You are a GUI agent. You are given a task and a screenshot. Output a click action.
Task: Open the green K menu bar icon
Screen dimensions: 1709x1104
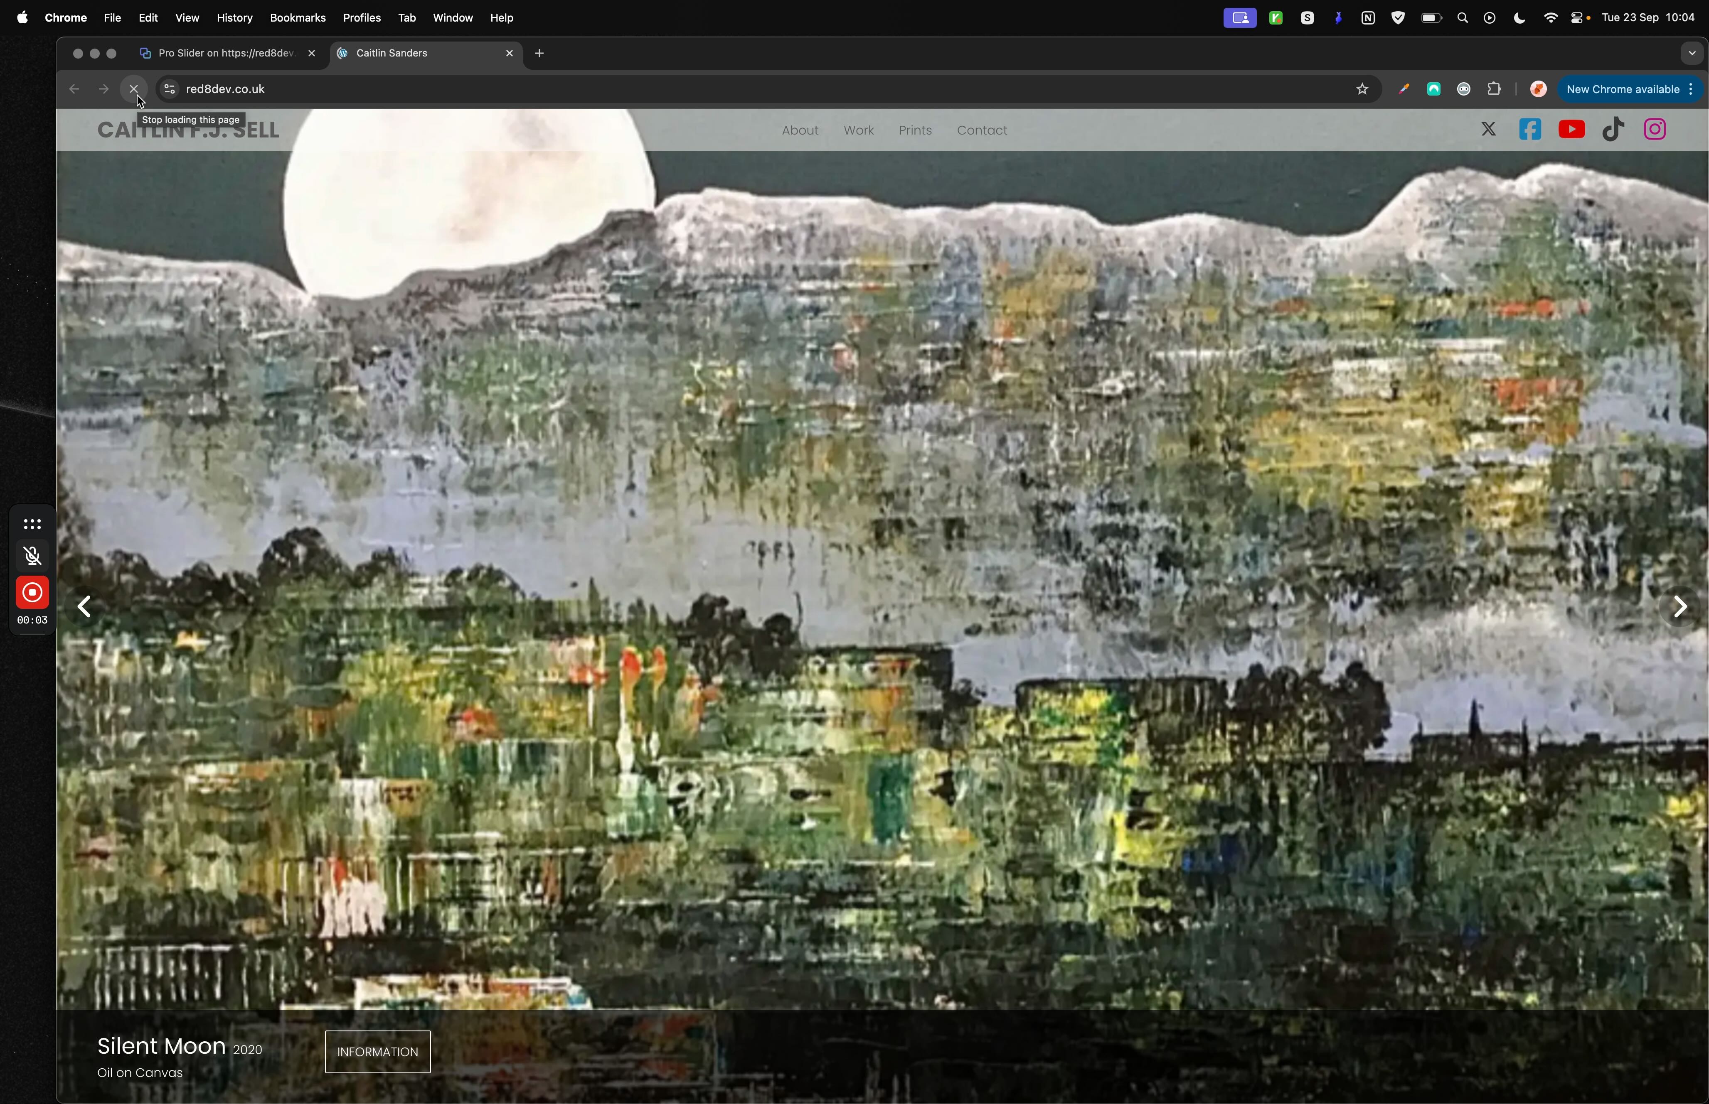pyautogui.click(x=1276, y=18)
